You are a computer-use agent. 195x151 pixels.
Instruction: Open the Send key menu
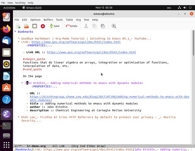(x=20, y=3)
